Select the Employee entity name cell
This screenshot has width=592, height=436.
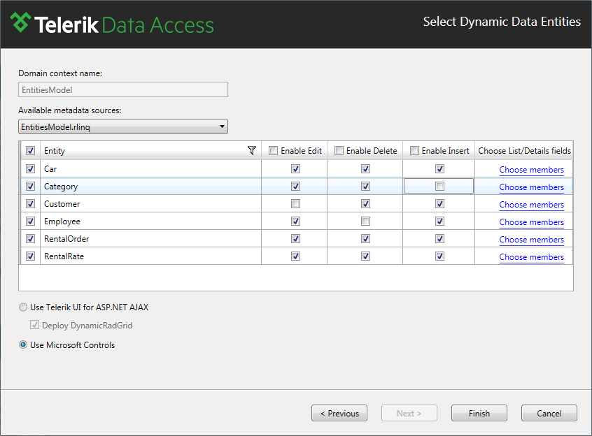point(150,221)
